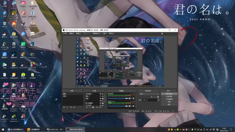Viewport: 235px width, 132px height.
Task: Remove the scene transition with the minus icon
Action: pyautogui.click(x=155, y=97)
